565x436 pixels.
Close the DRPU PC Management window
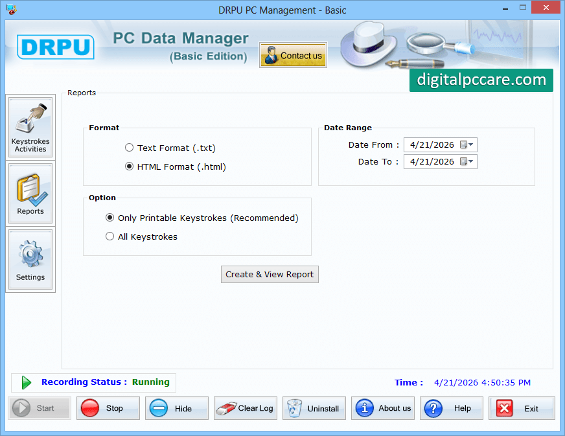(546, 8)
